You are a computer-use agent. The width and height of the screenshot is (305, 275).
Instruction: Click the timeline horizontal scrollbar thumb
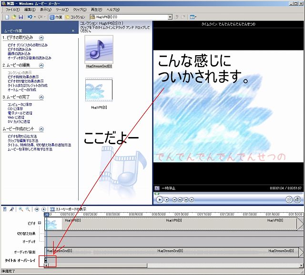click(98, 265)
